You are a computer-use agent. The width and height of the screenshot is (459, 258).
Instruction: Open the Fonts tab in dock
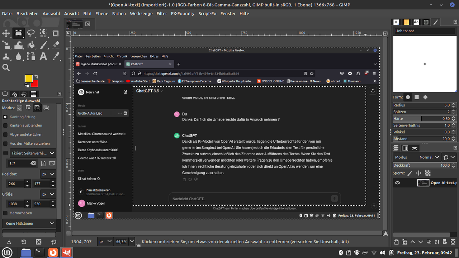pyautogui.click(x=416, y=22)
